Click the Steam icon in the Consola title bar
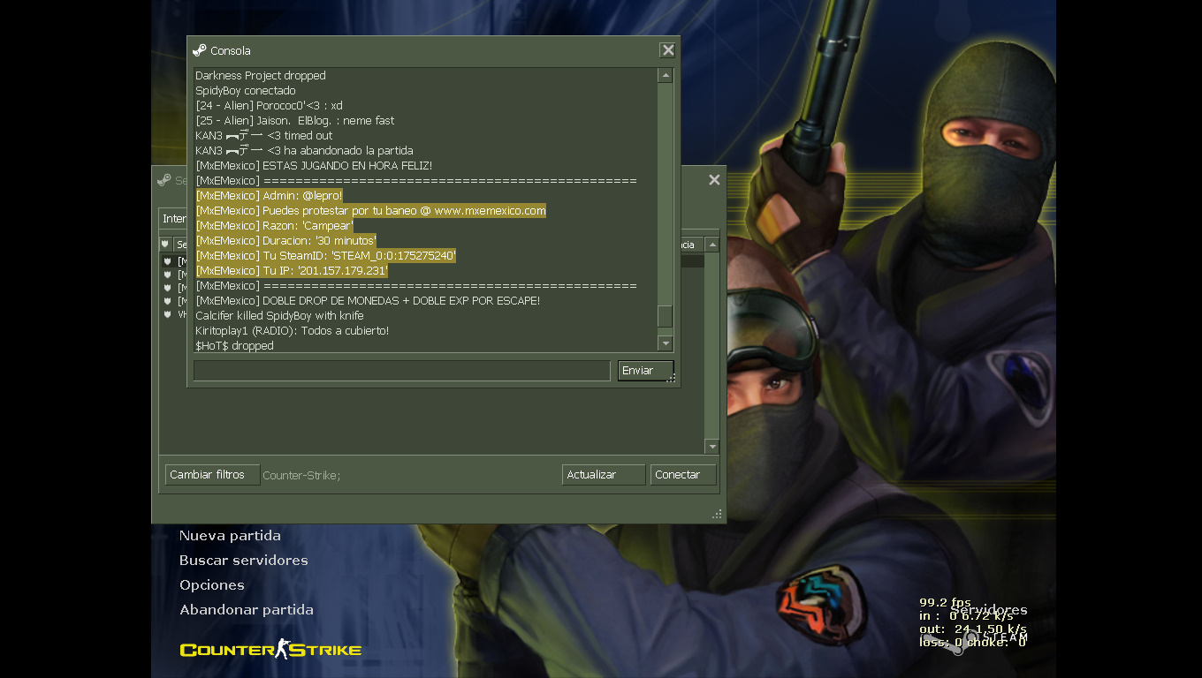Screen dimensions: 1202x678 [199, 50]
